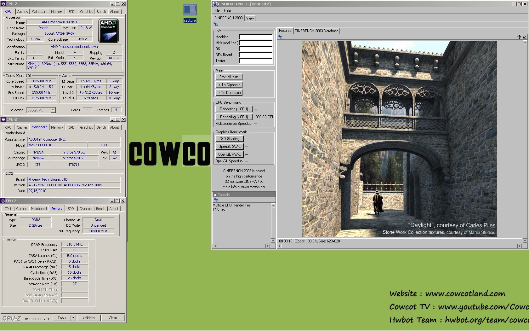
Task: Open the Socket #1 selection dropdown
Action: pos(53,110)
